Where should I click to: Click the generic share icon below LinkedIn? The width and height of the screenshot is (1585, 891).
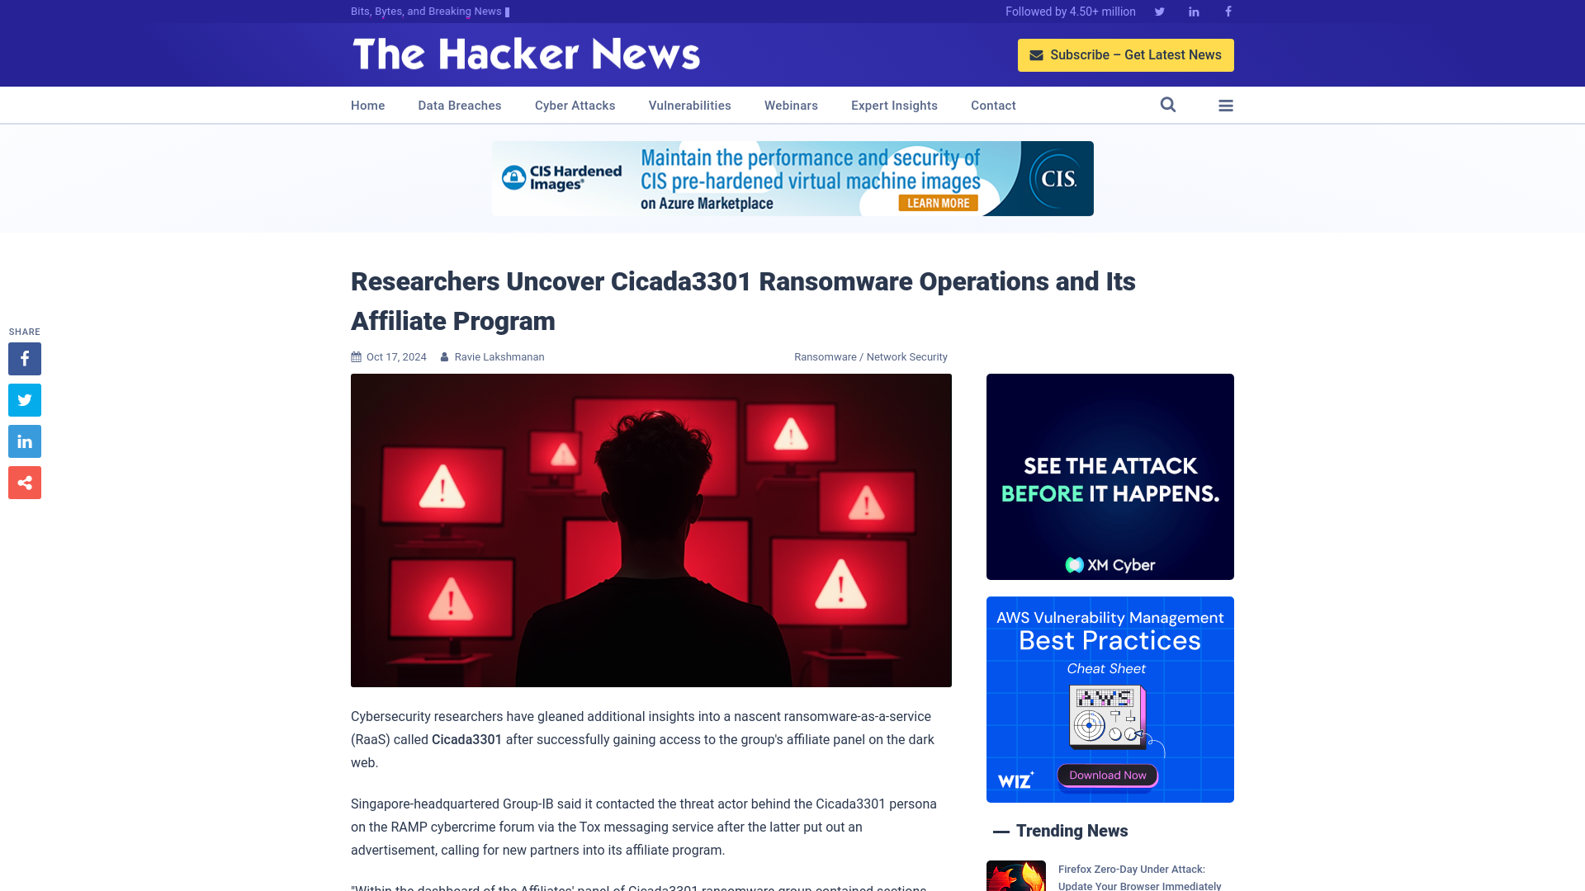pos(24,482)
